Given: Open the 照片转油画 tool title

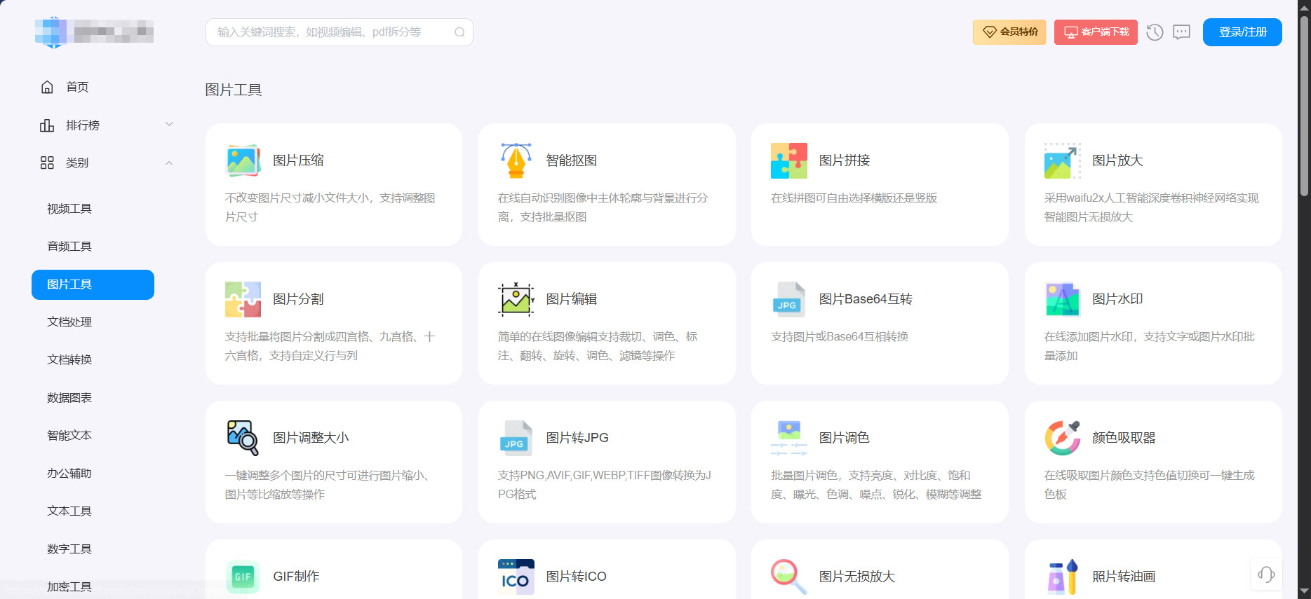Looking at the screenshot, I should point(1124,577).
